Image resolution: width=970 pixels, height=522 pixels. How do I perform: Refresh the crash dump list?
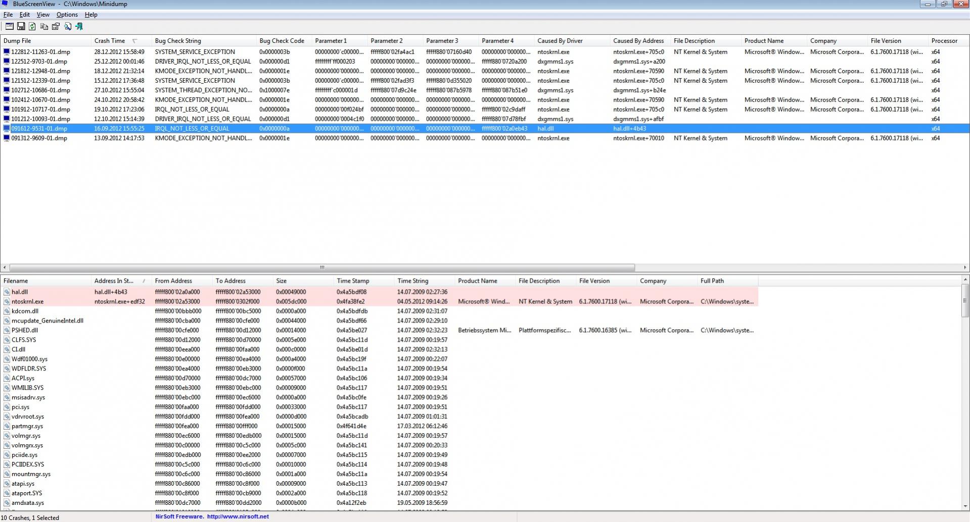(x=32, y=26)
